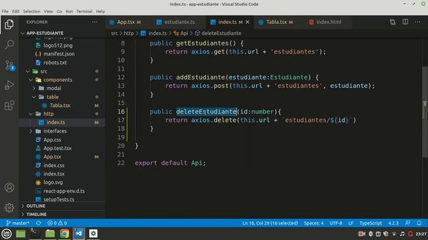This screenshot has height=240, width=428.
Task: Click the Open Changes icon in editor toolbar
Action: coord(393,22)
